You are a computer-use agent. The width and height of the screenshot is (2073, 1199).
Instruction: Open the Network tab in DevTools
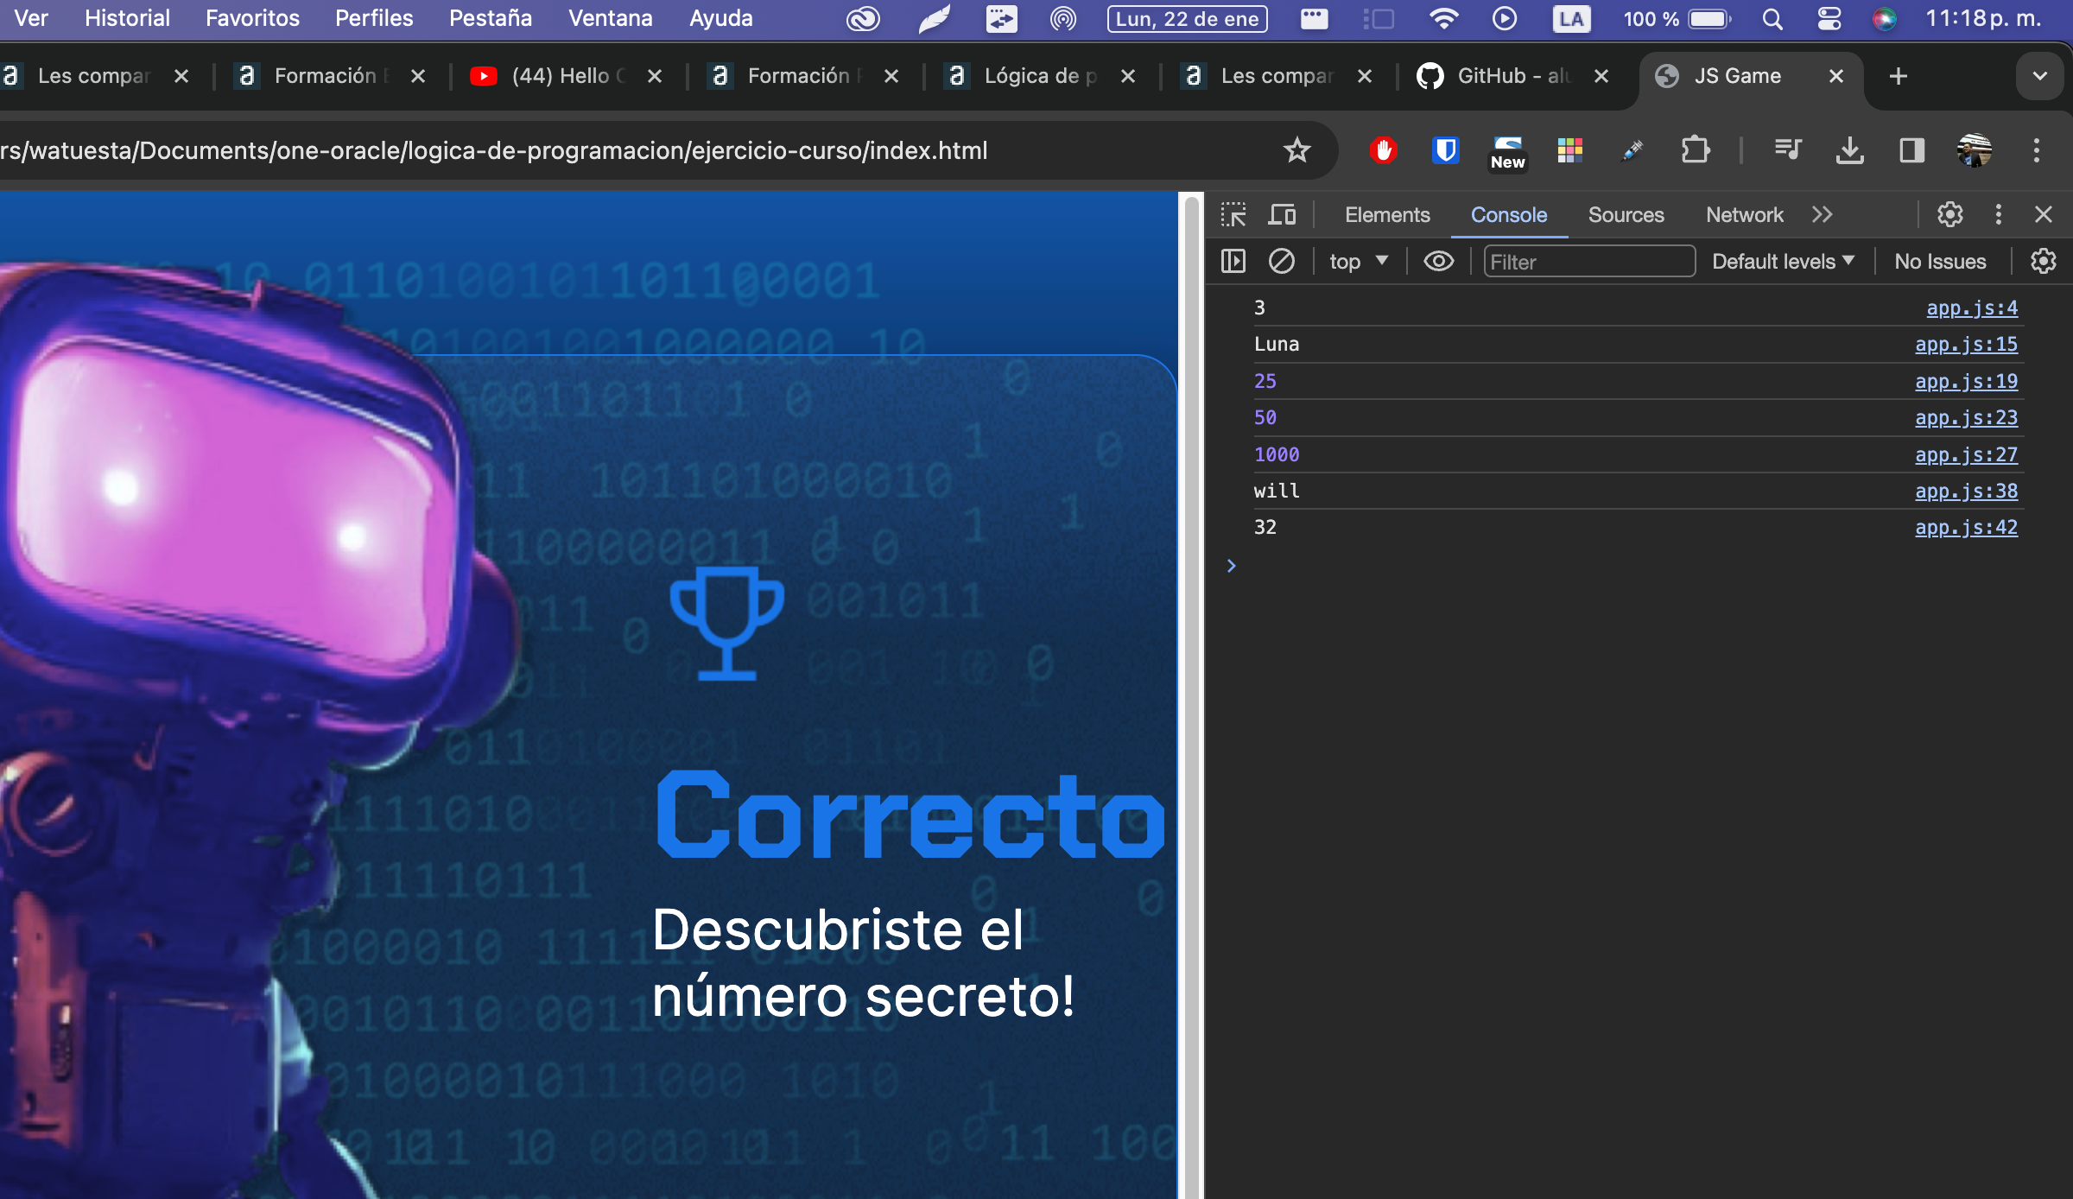1745,213
